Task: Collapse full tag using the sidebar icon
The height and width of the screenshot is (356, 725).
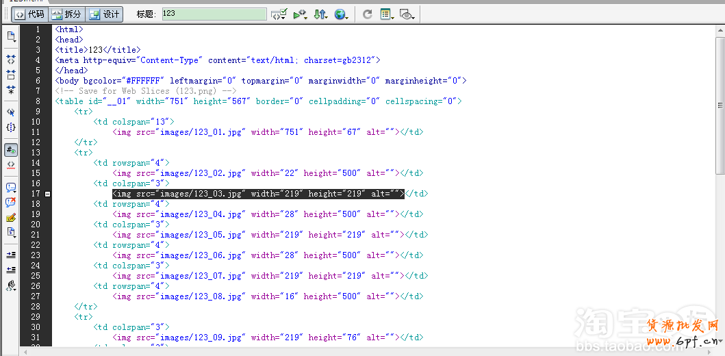Action: [x=11, y=60]
